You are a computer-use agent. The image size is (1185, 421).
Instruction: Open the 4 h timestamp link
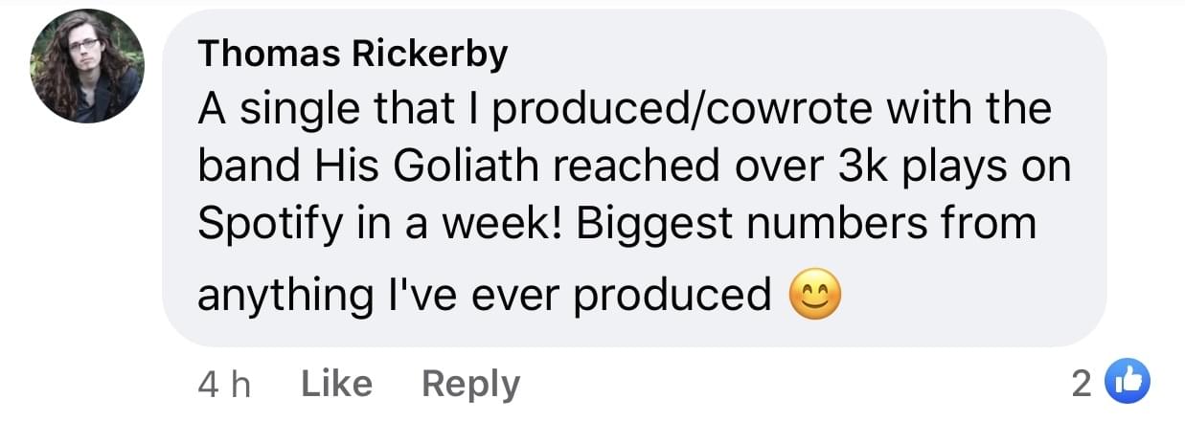point(224,385)
